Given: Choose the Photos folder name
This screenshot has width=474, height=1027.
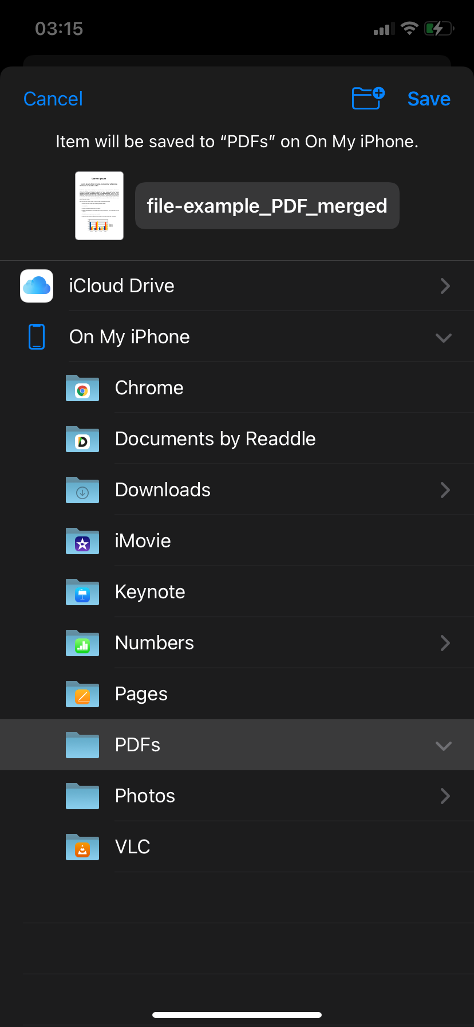Looking at the screenshot, I should point(145,796).
